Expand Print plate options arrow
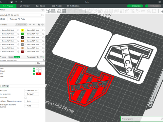Screen dimensions: 163x122 [x=147, y=6]
